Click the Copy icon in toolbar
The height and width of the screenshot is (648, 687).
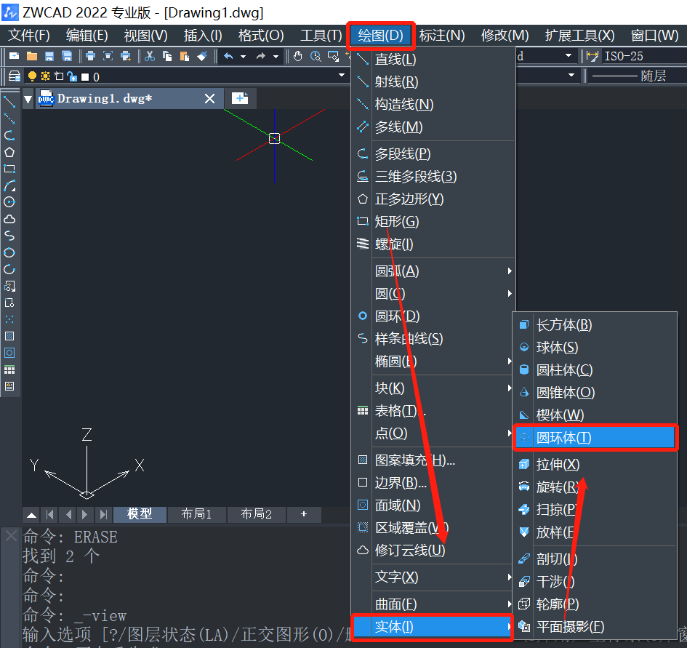point(167,56)
